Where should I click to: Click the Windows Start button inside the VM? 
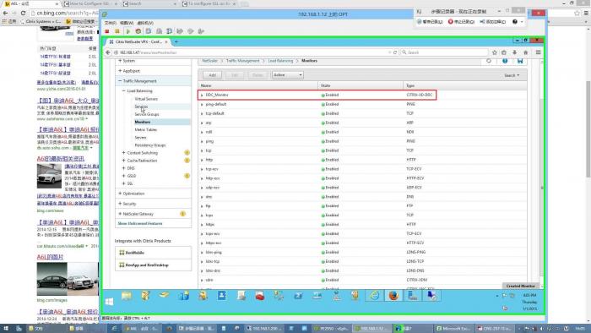tap(109, 302)
